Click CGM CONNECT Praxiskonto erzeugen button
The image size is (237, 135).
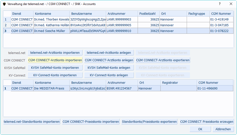tap(207, 122)
